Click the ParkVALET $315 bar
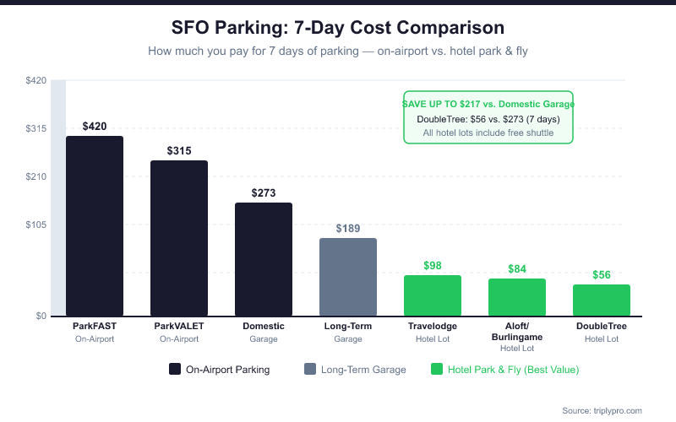The width and height of the screenshot is (676, 422). [179, 238]
